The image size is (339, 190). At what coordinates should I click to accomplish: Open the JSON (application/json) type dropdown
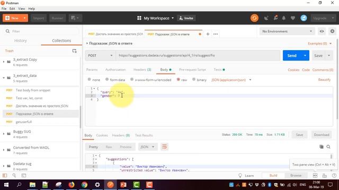click(x=231, y=80)
